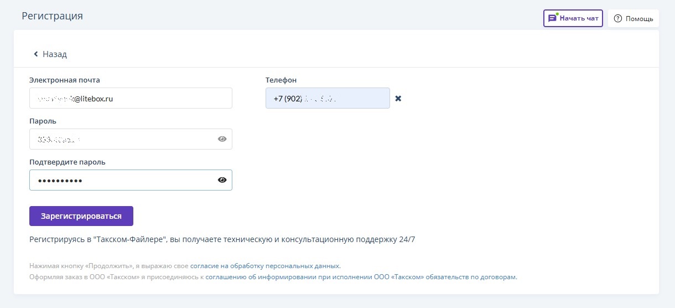The image size is (675, 308).
Task: Open соглашению об информировании agreement link
Action: 361,276
